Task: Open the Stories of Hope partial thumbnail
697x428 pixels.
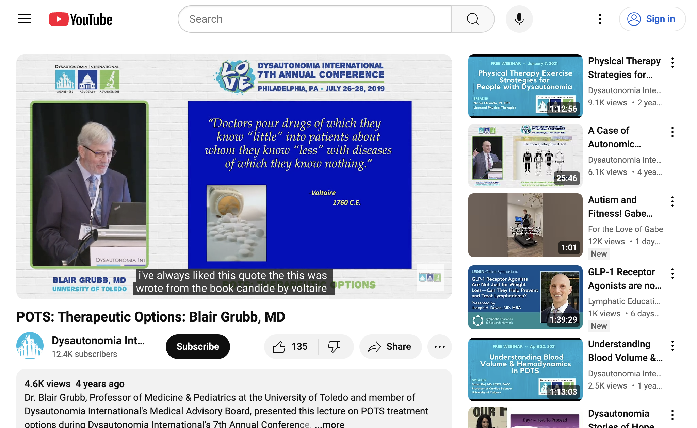Action: click(x=525, y=417)
